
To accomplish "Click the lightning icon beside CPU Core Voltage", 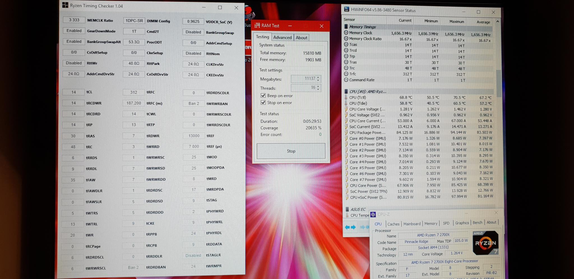I will 346,109.
